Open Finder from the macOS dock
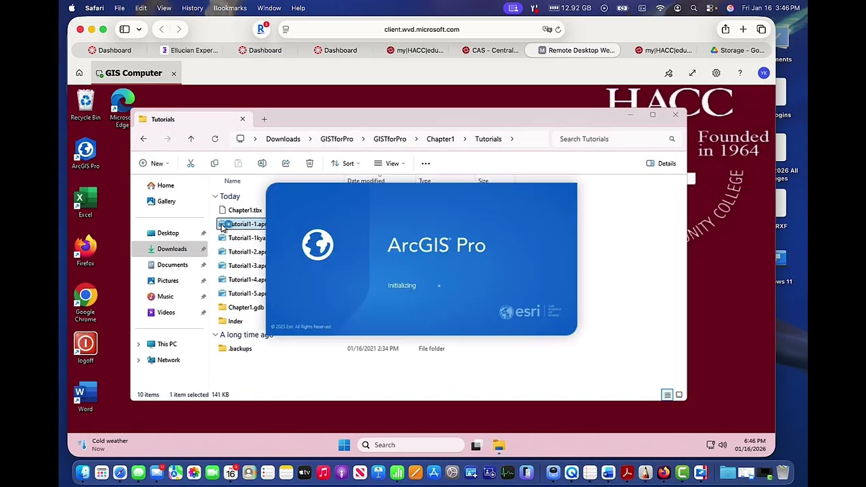Viewport: 866px width, 487px height. pyautogui.click(x=83, y=473)
